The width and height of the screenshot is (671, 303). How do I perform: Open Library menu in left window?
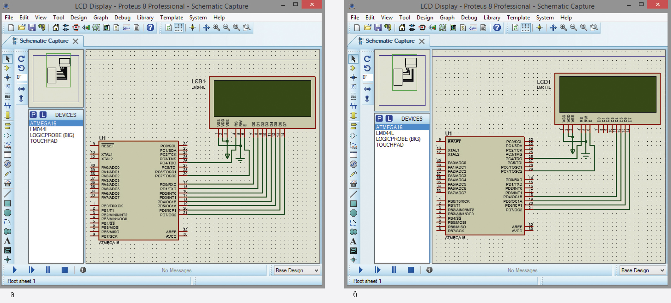click(x=145, y=18)
